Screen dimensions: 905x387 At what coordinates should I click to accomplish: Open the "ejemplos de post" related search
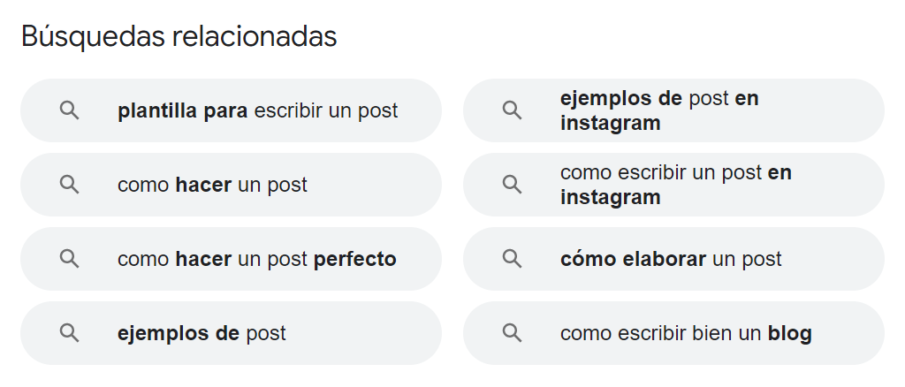(202, 333)
